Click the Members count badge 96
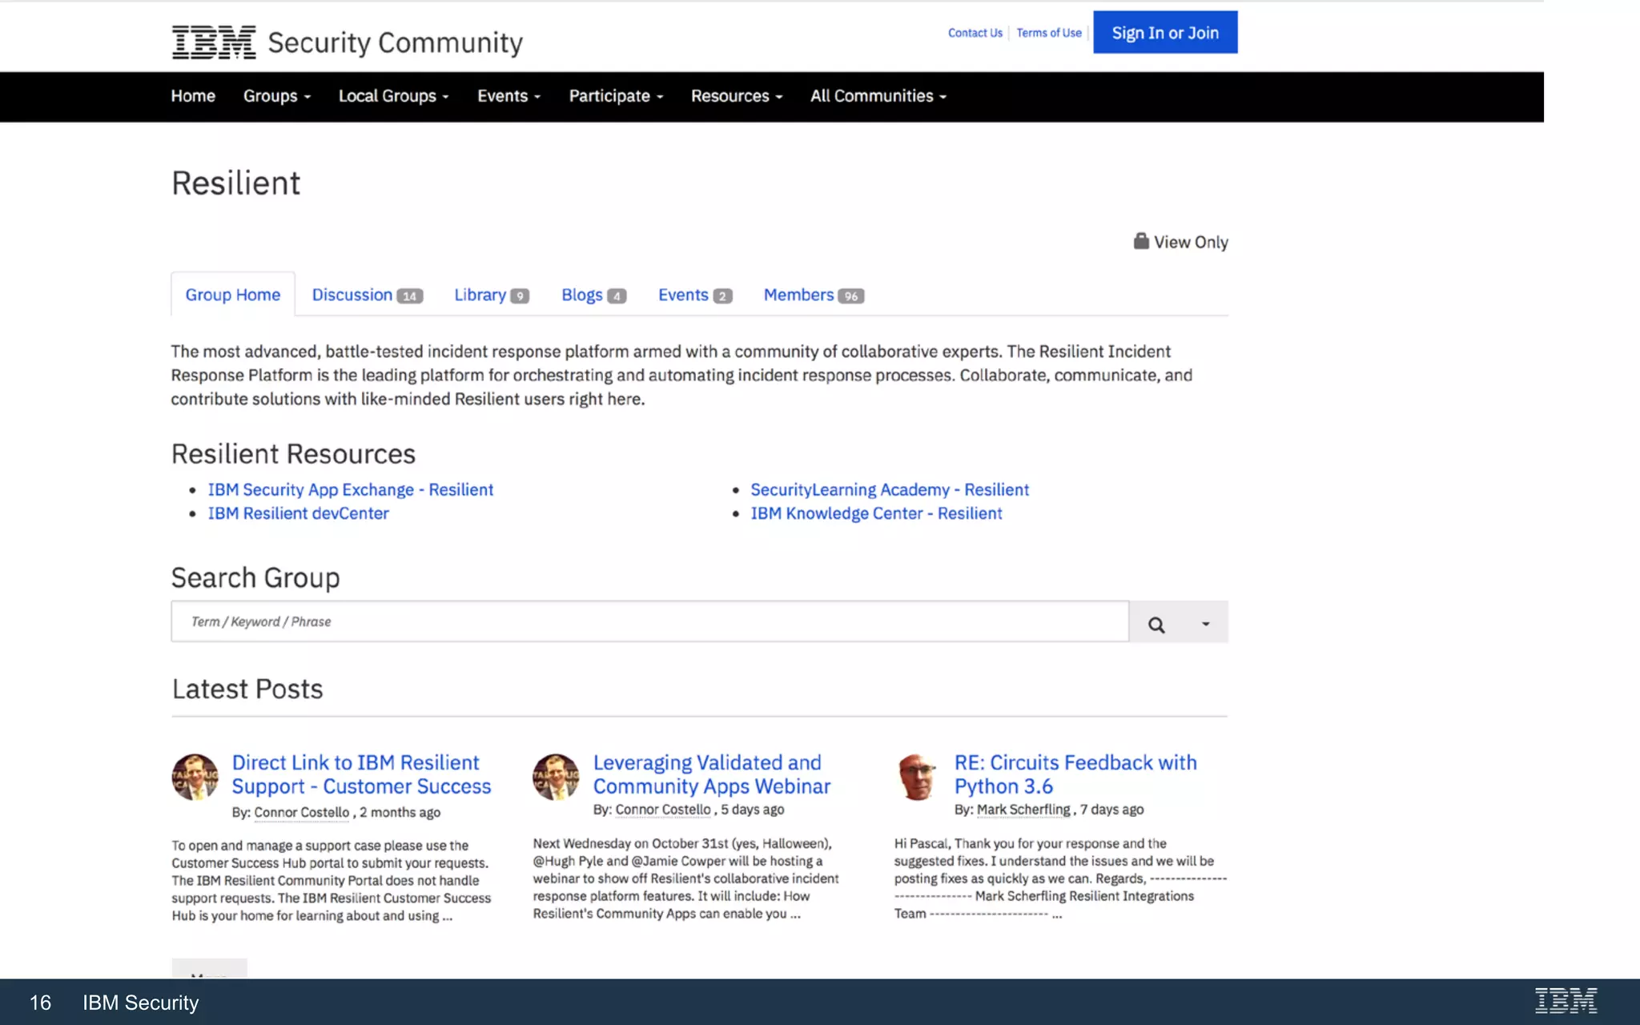This screenshot has height=1025, width=1640. point(851,296)
